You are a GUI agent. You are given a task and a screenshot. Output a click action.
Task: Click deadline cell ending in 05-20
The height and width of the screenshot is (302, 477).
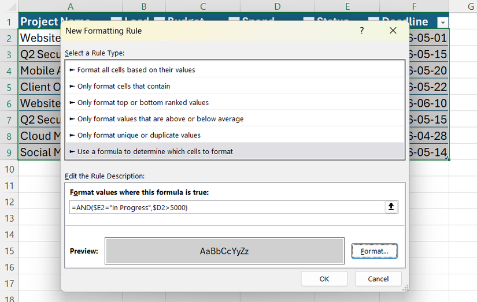428,70
